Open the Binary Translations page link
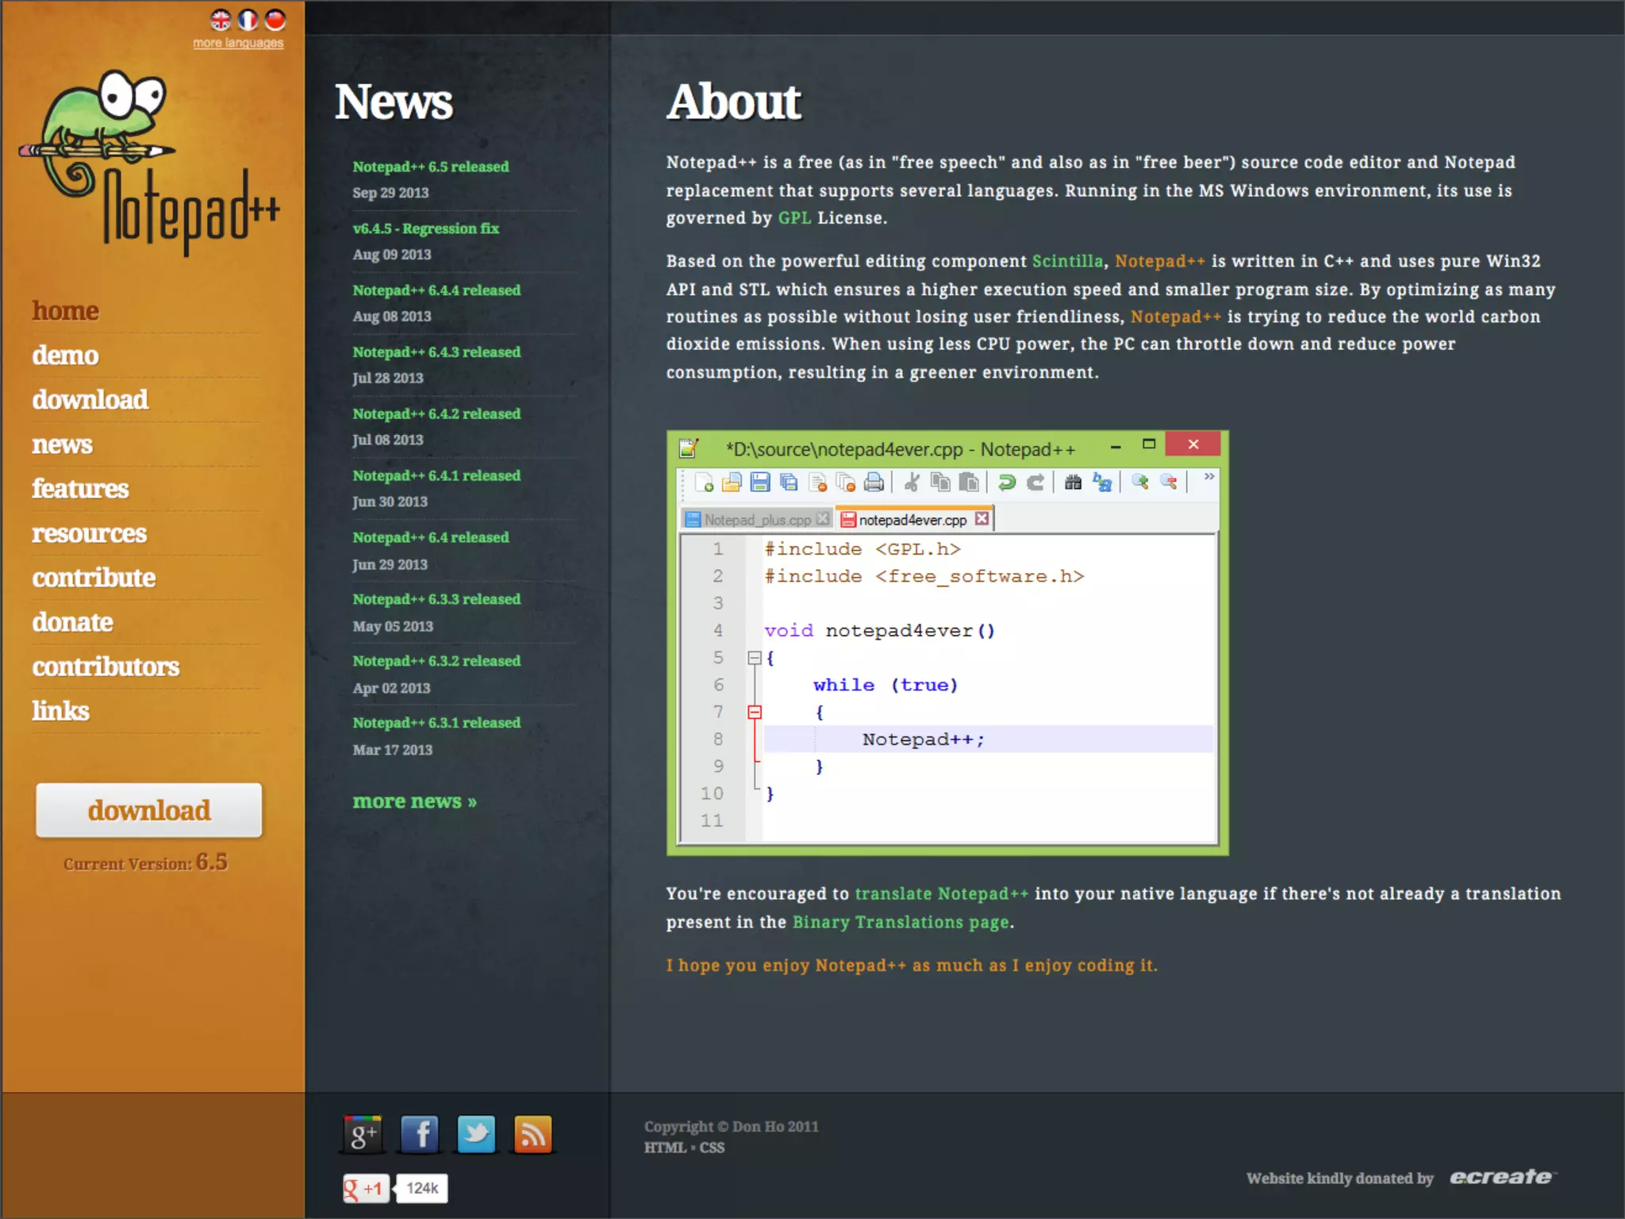The width and height of the screenshot is (1625, 1219). (x=901, y=922)
